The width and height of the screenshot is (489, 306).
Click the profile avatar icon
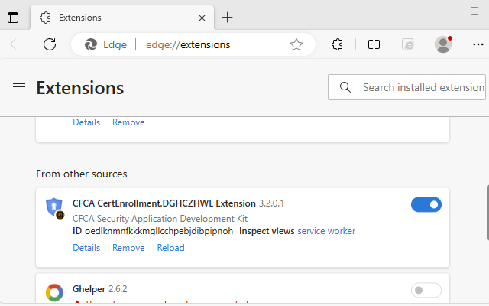443,44
